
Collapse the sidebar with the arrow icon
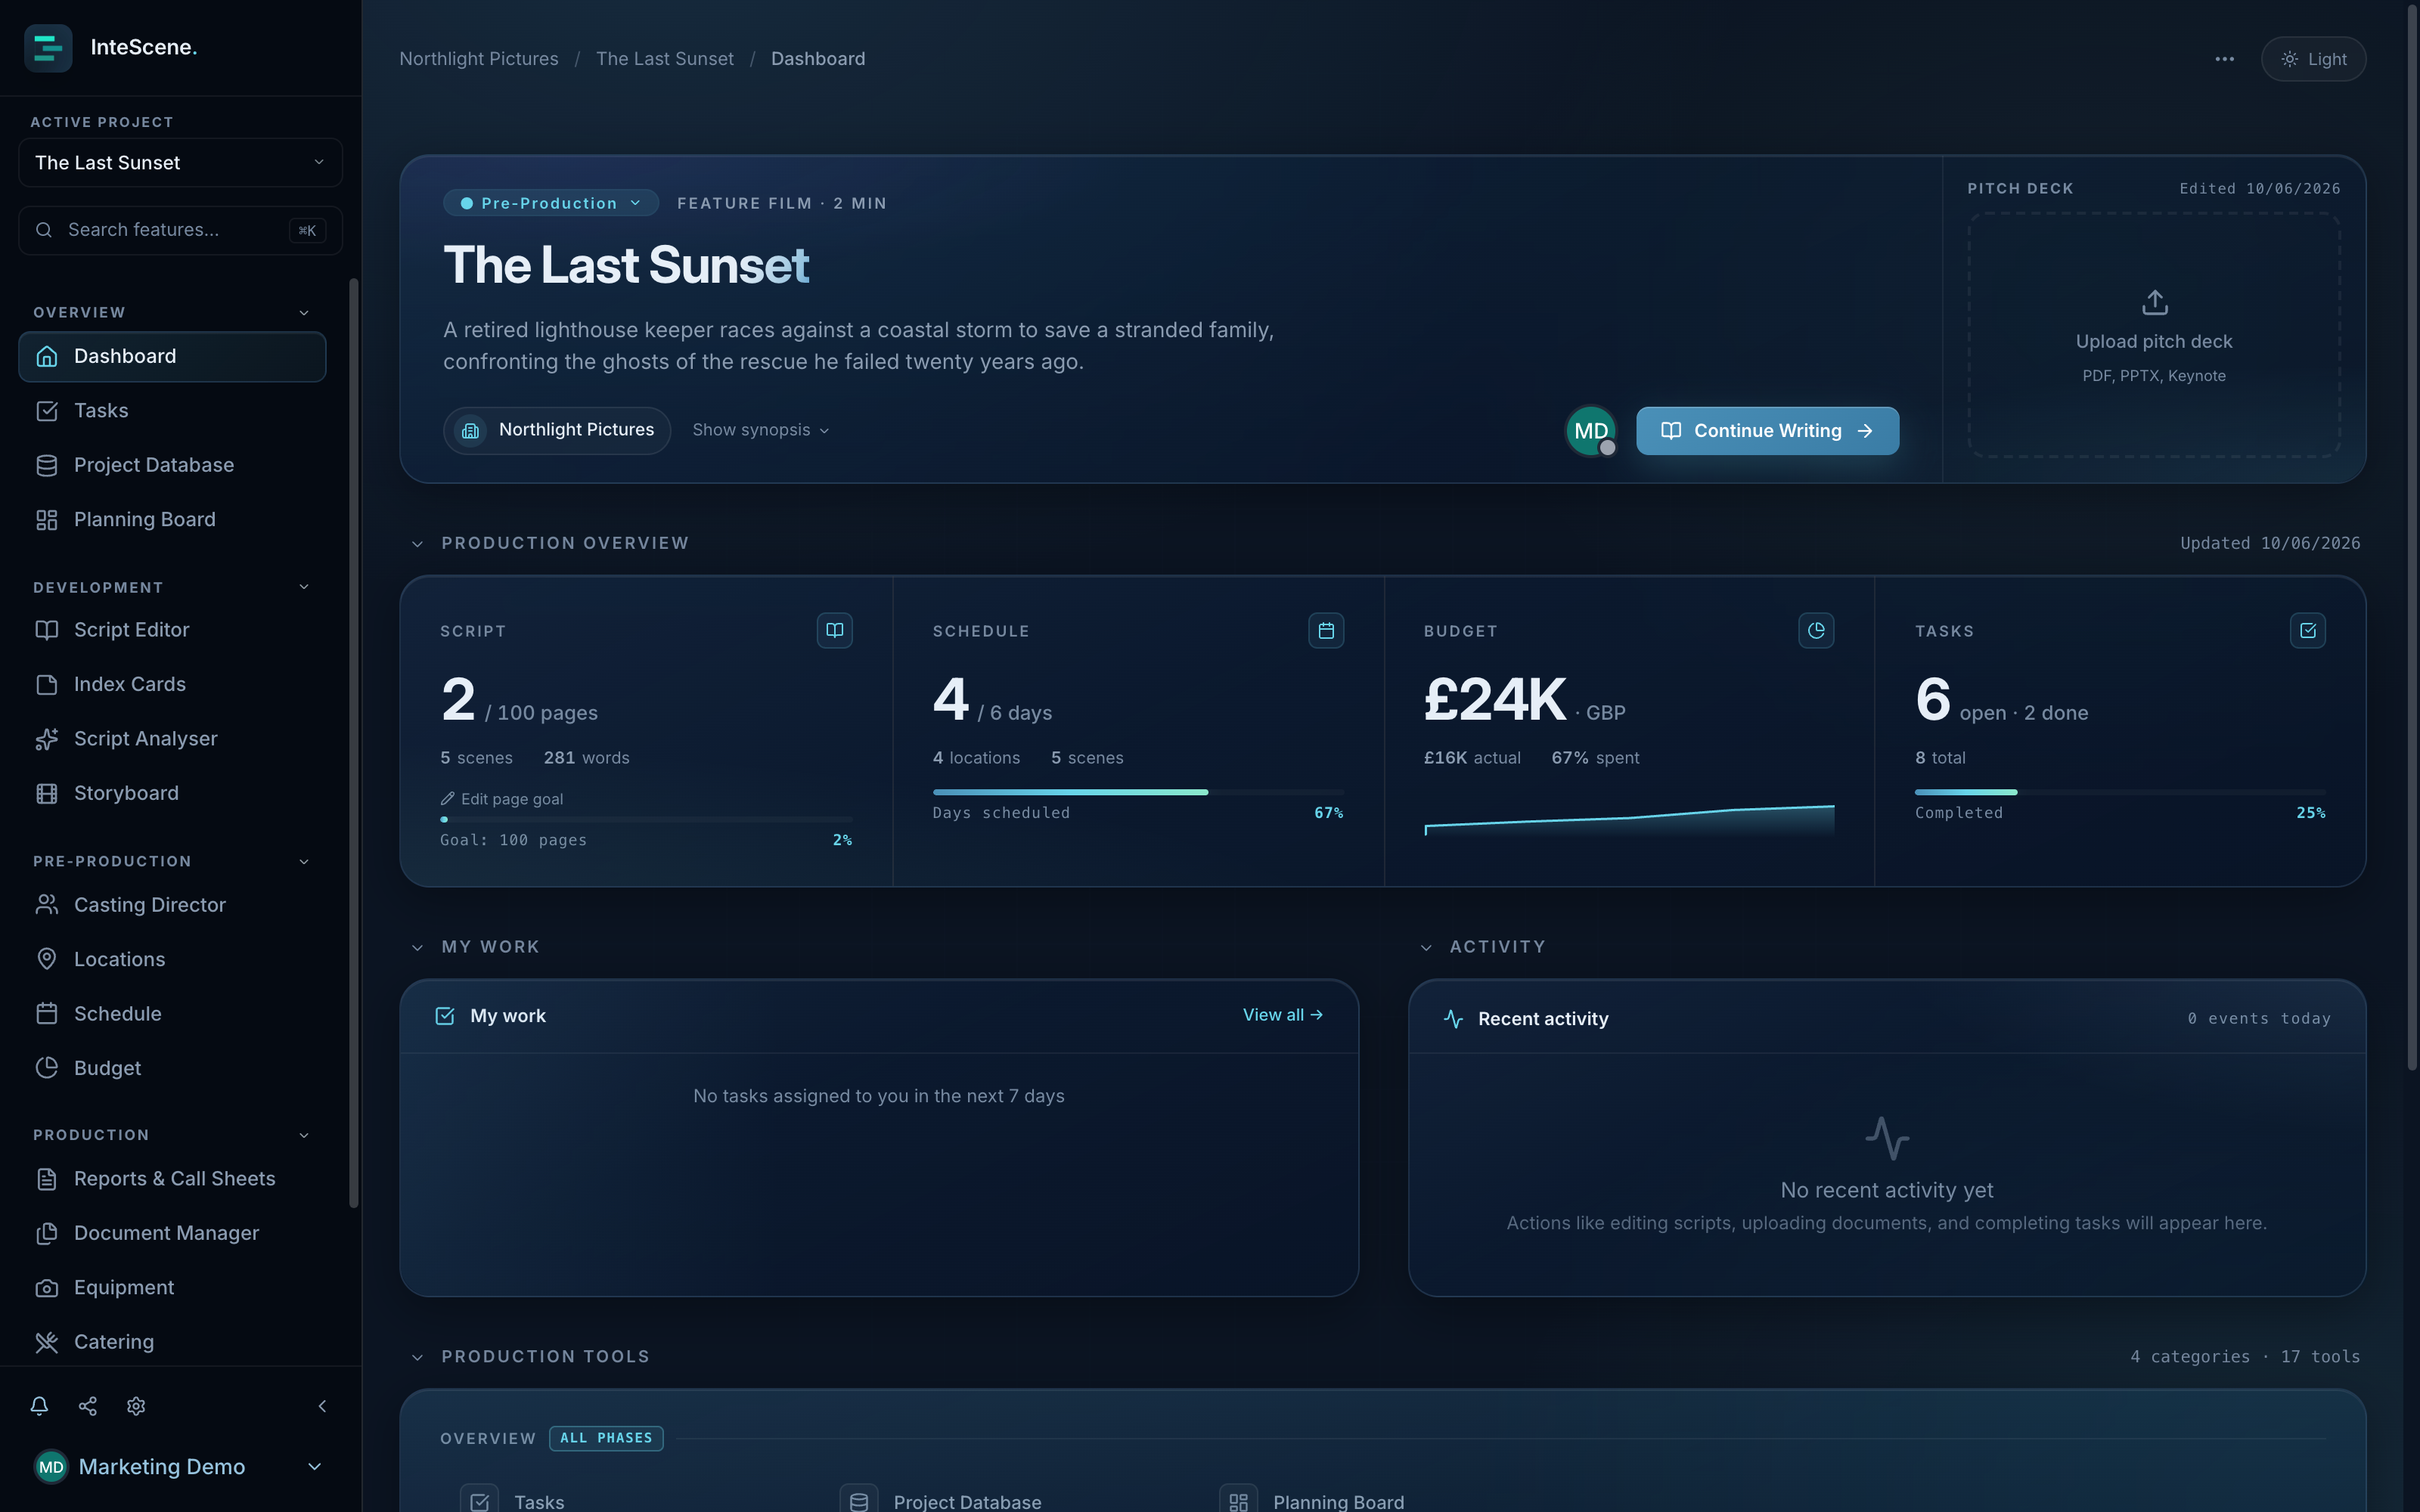click(x=322, y=1406)
